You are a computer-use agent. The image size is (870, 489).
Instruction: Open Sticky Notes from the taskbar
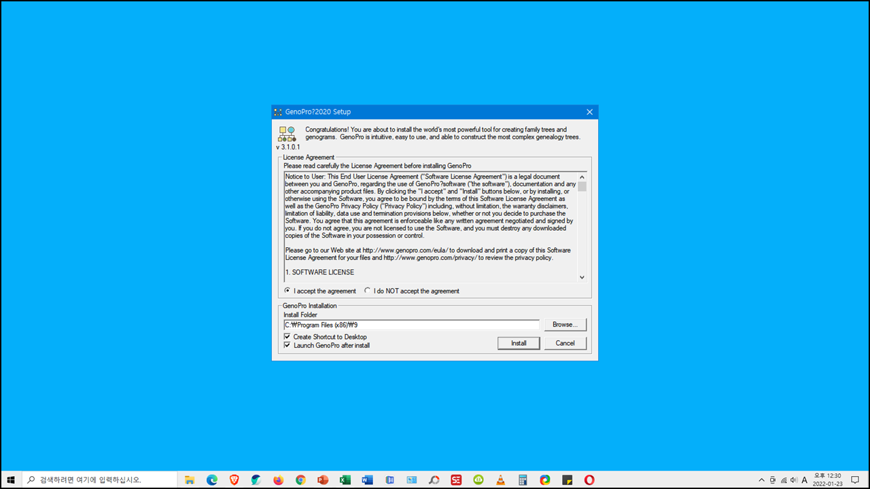(x=567, y=479)
